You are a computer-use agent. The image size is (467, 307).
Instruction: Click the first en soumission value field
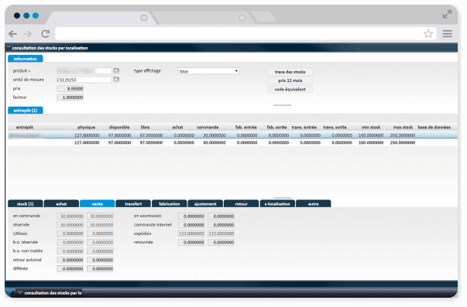coord(191,216)
